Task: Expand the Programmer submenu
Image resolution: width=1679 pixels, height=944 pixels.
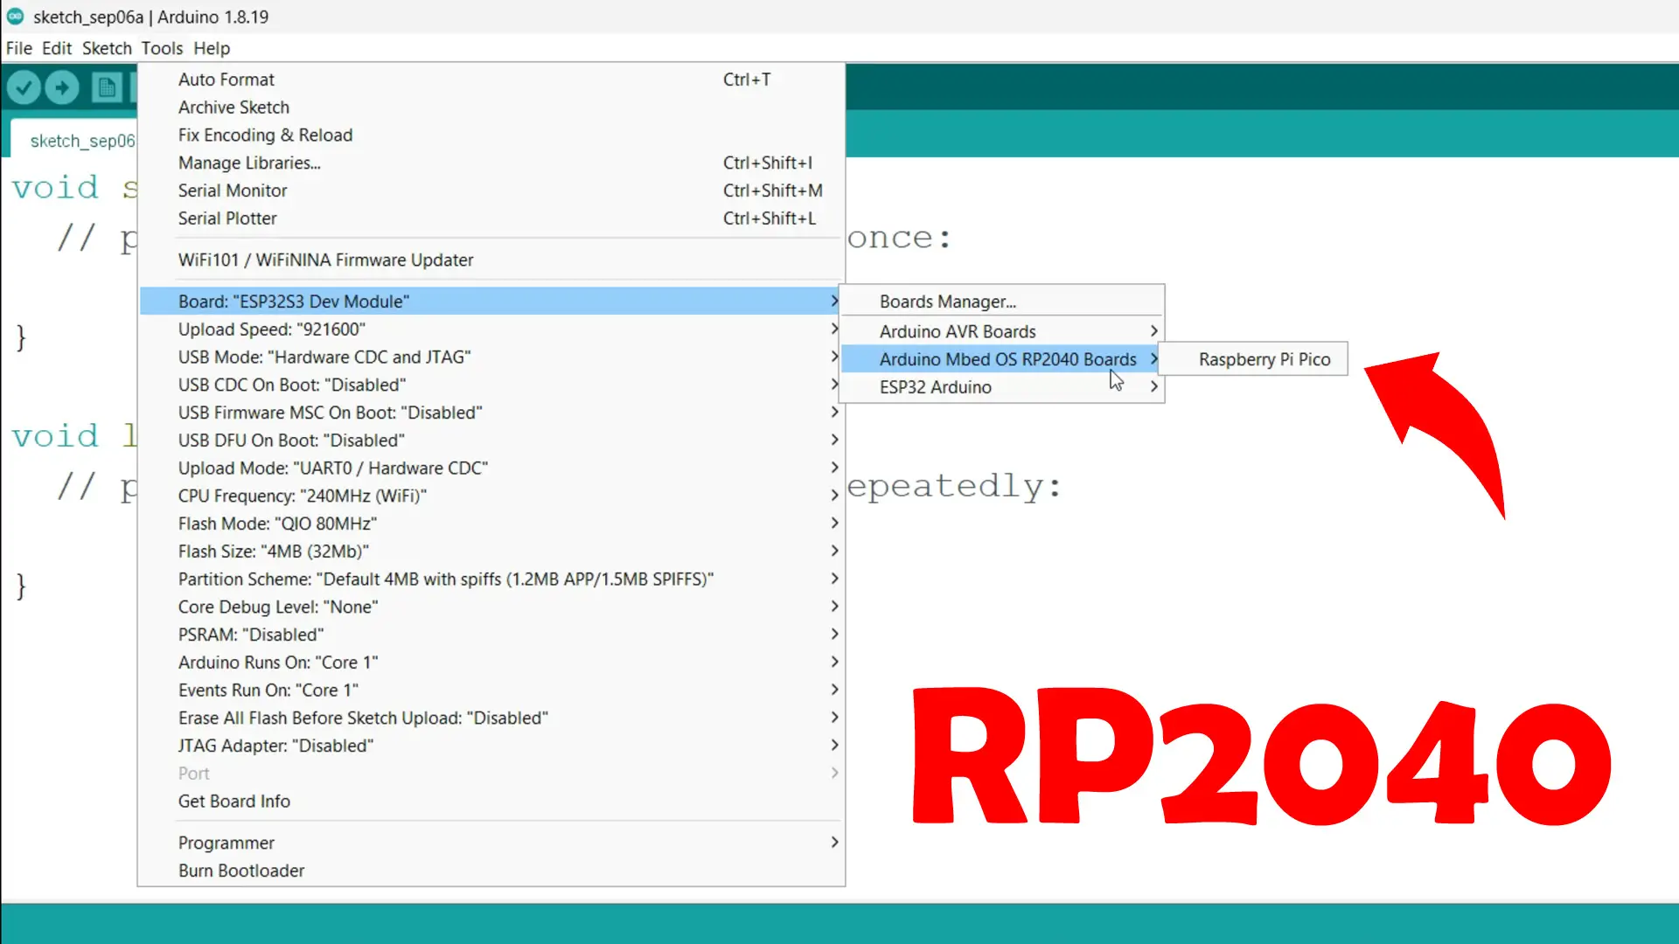Action: click(491, 843)
